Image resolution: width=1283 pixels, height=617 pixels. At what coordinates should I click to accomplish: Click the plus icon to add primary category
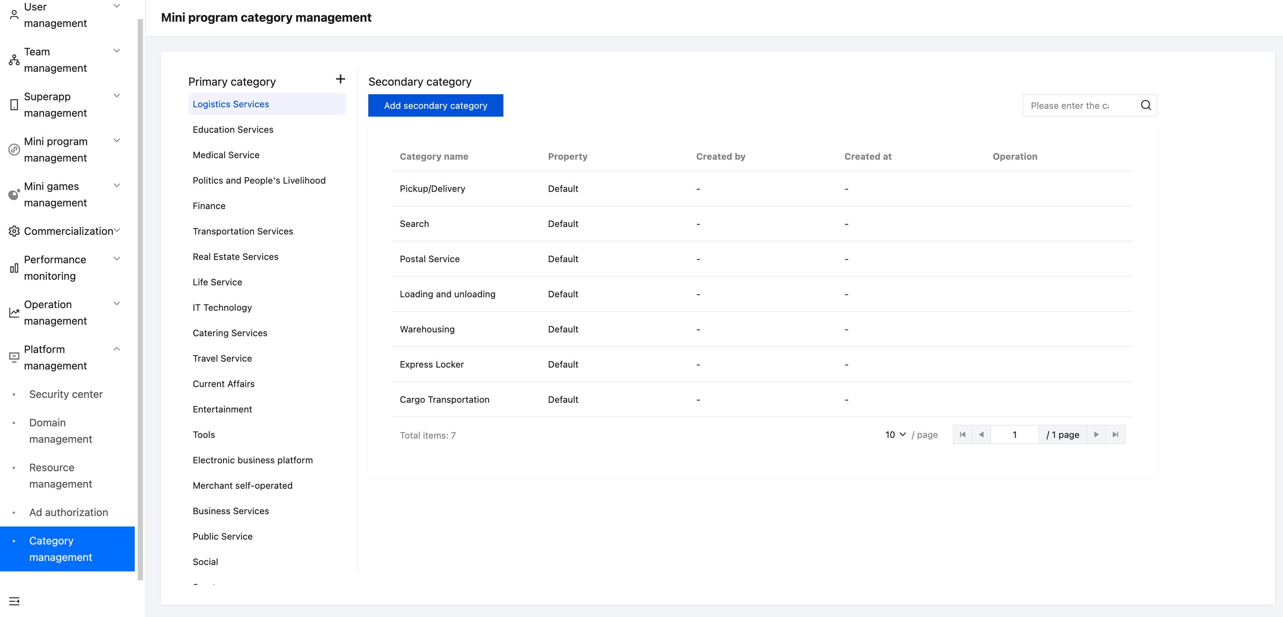tap(340, 79)
